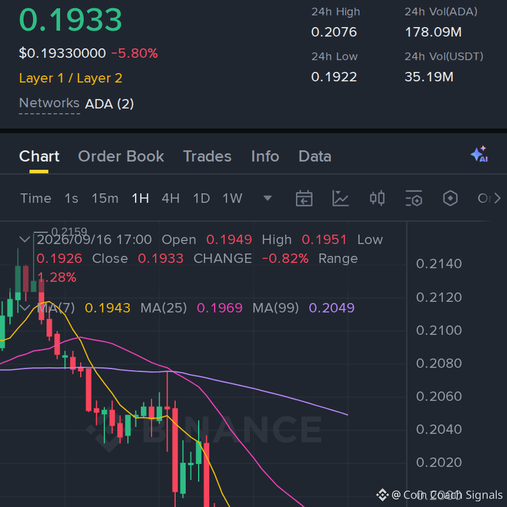The width and height of the screenshot is (507, 507).
Task: Select the 1s time interval
Action: coord(71,198)
